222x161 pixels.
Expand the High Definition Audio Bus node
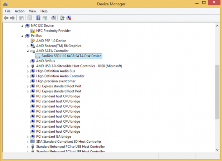point(28,71)
